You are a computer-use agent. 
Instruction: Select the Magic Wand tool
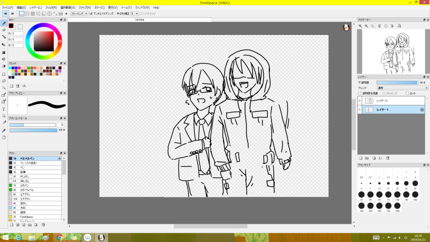4,88
